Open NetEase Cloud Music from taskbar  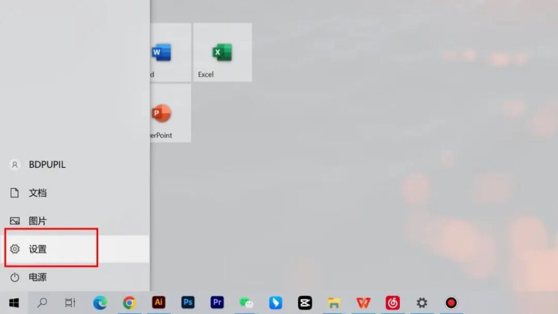coord(392,303)
